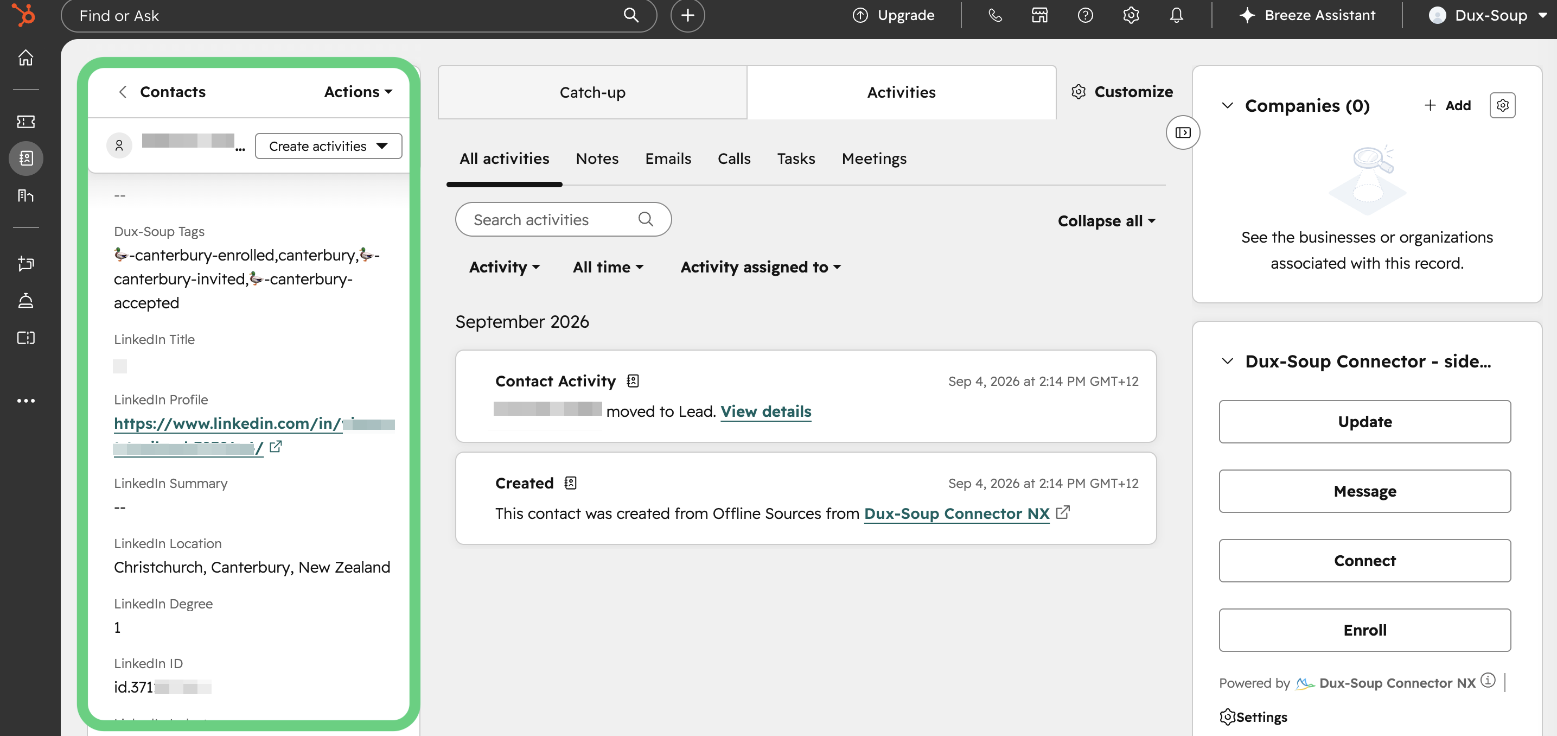
Task: Collapse the Dux-Soup Connector sidebar card
Action: click(1227, 361)
